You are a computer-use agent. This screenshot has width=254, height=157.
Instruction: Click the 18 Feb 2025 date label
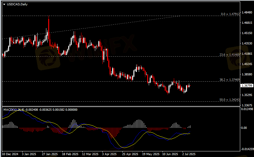click(70, 154)
